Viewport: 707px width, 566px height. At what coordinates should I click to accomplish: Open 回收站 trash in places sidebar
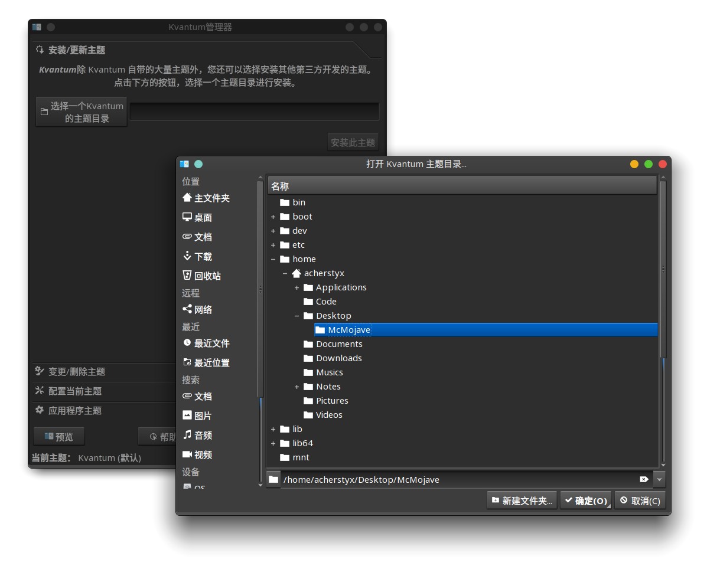pos(201,276)
